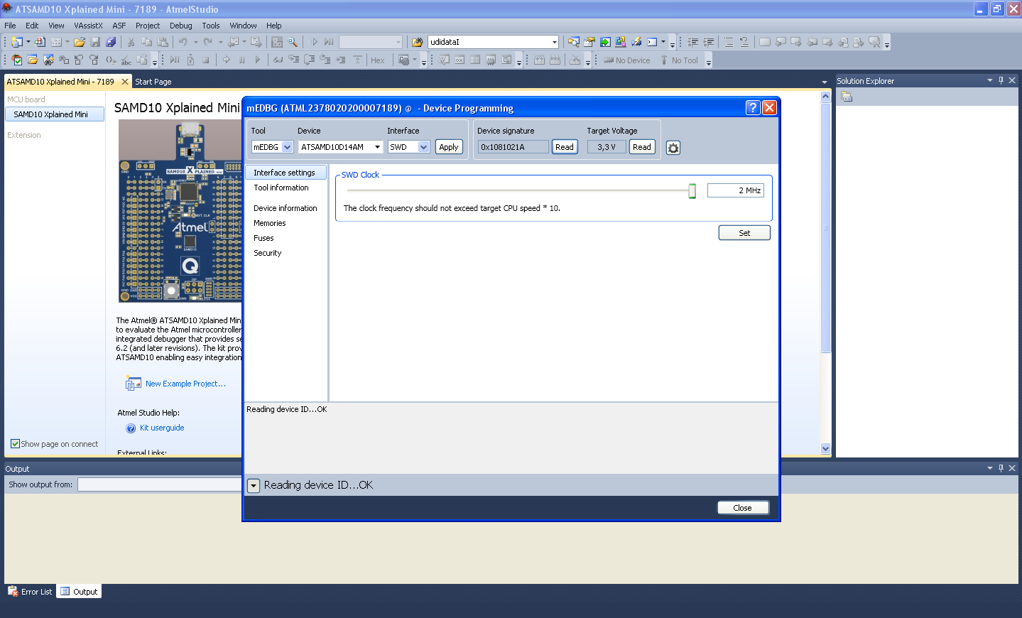This screenshot has height=618, width=1022.
Task: Click the Save disk icon
Action: click(x=95, y=42)
